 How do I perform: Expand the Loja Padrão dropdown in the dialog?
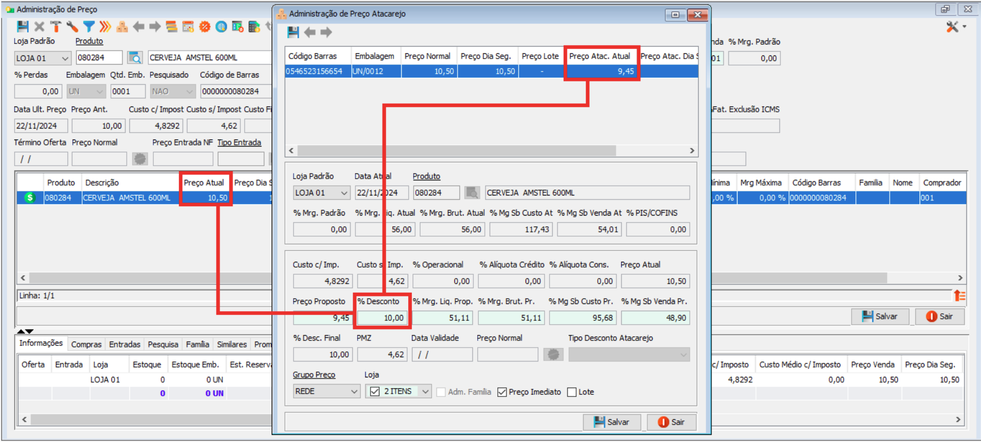click(343, 193)
